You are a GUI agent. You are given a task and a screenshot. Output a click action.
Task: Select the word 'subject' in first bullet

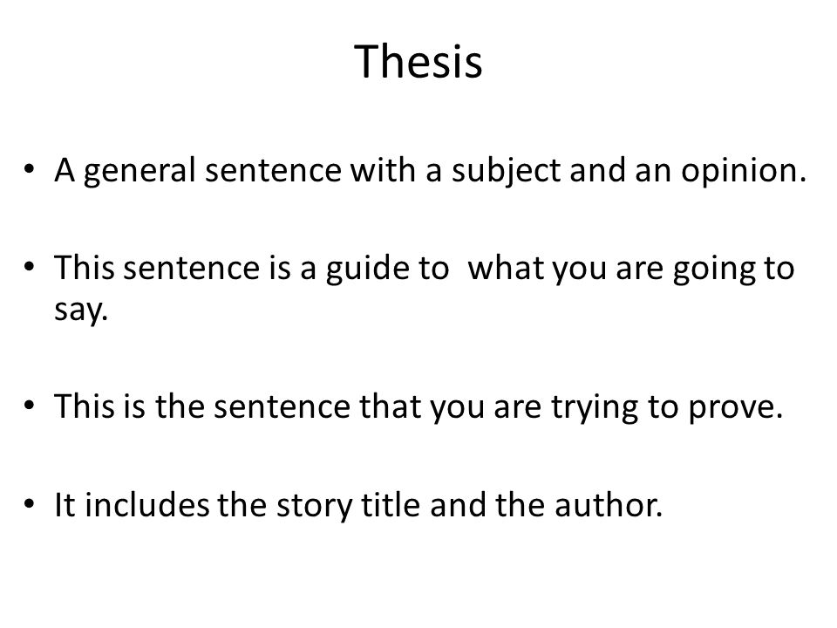[x=506, y=172]
